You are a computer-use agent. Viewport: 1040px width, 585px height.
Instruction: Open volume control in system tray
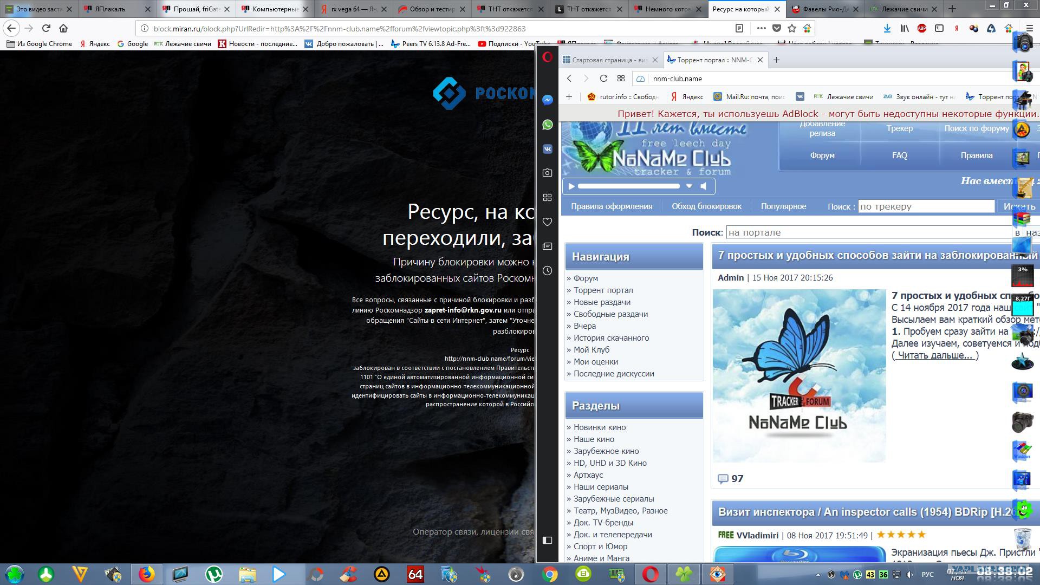tap(910, 575)
